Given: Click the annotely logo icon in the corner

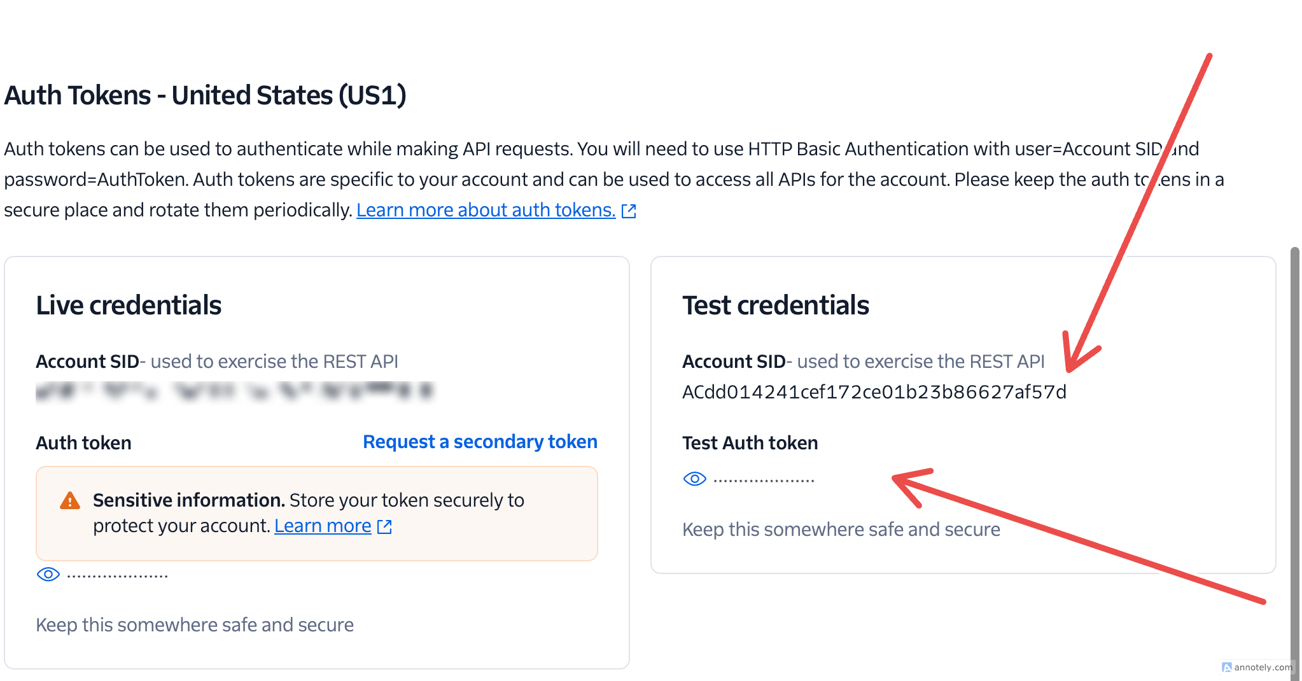Looking at the screenshot, I should pos(1228,668).
